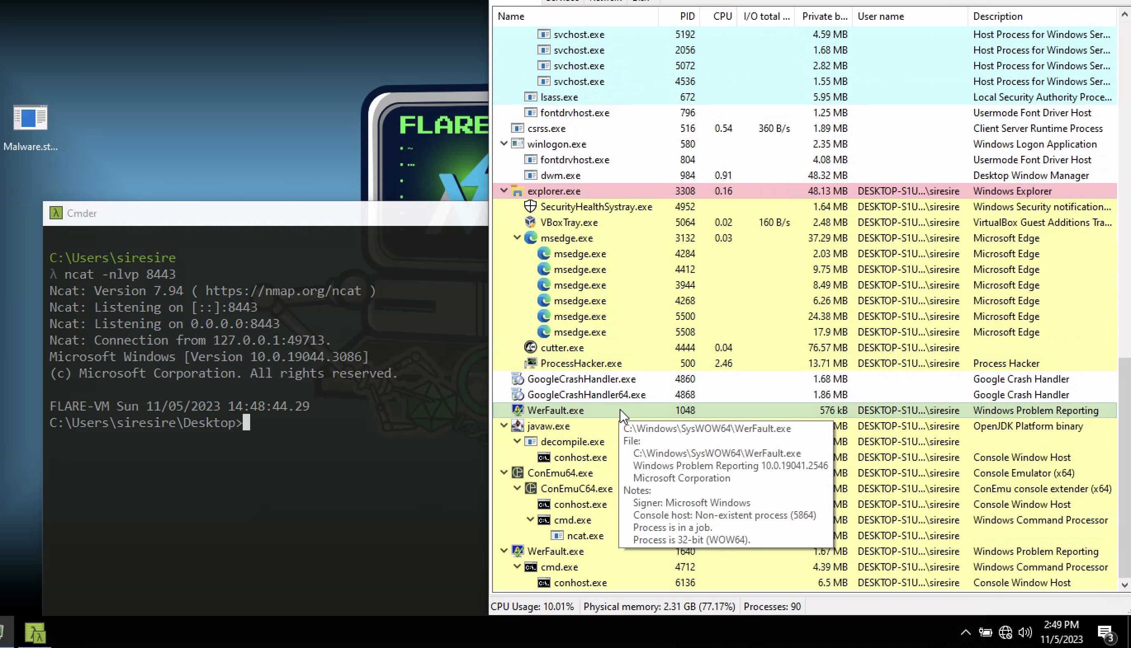Select the msedge.exe row with PID 3944

pyautogui.click(x=804, y=285)
